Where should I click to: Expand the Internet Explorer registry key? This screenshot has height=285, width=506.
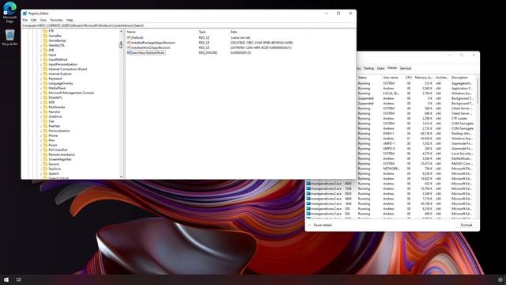click(41, 74)
